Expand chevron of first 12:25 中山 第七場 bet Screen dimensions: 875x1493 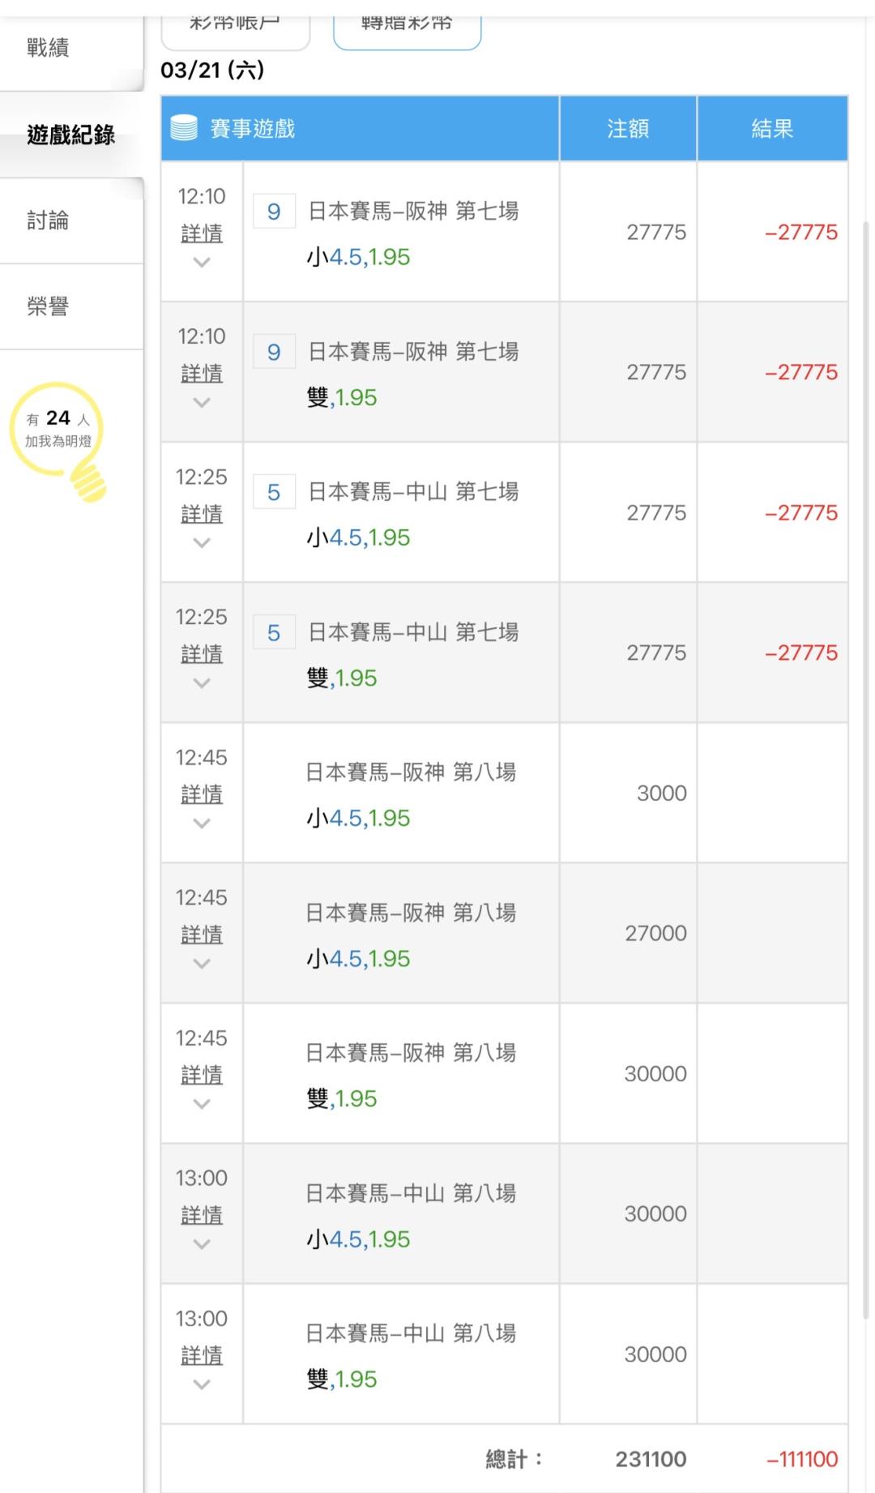[x=202, y=542]
